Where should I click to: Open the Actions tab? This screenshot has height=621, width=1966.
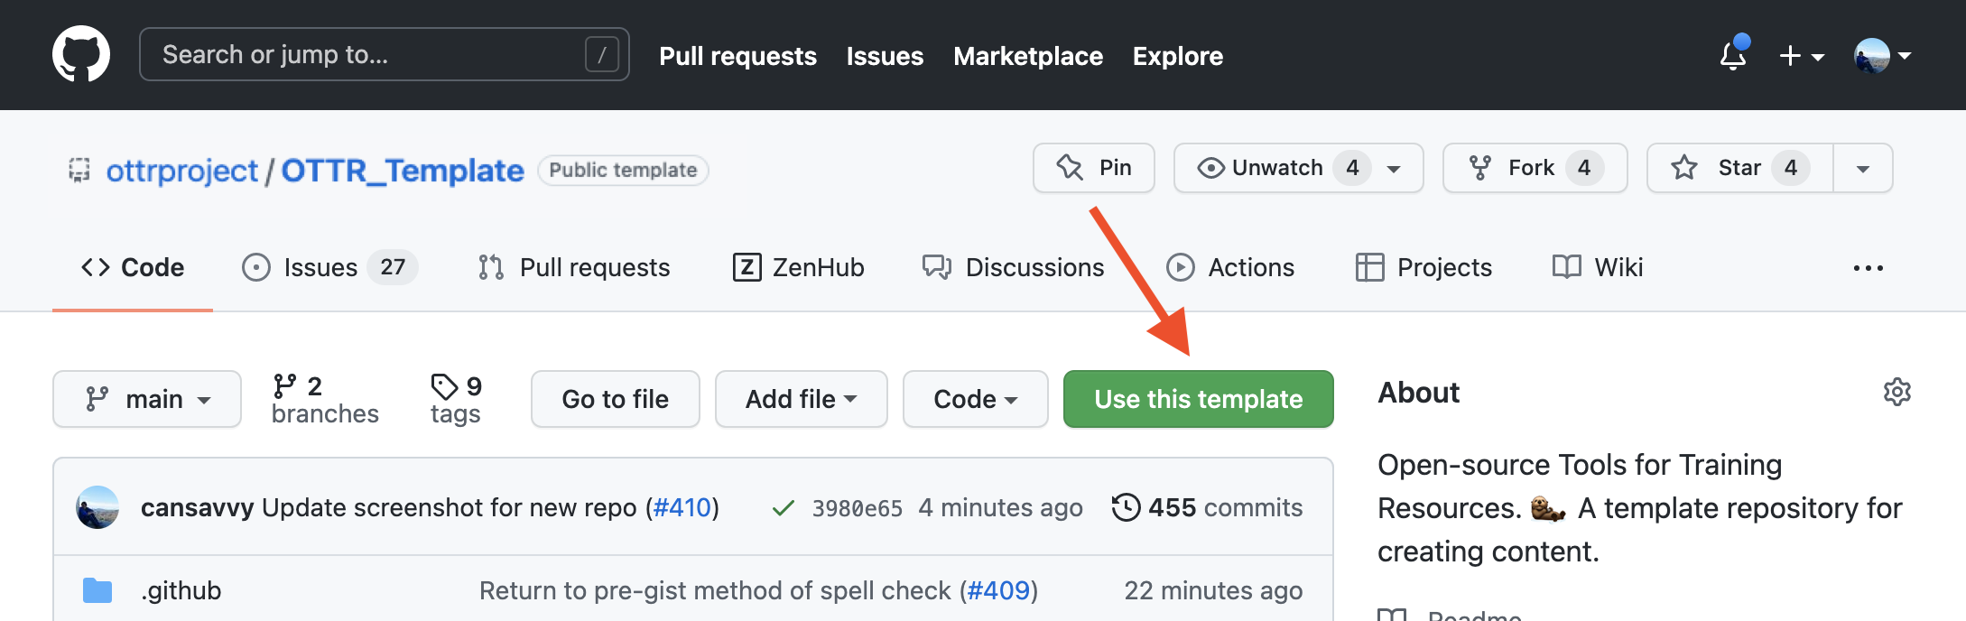point(1230,267)
